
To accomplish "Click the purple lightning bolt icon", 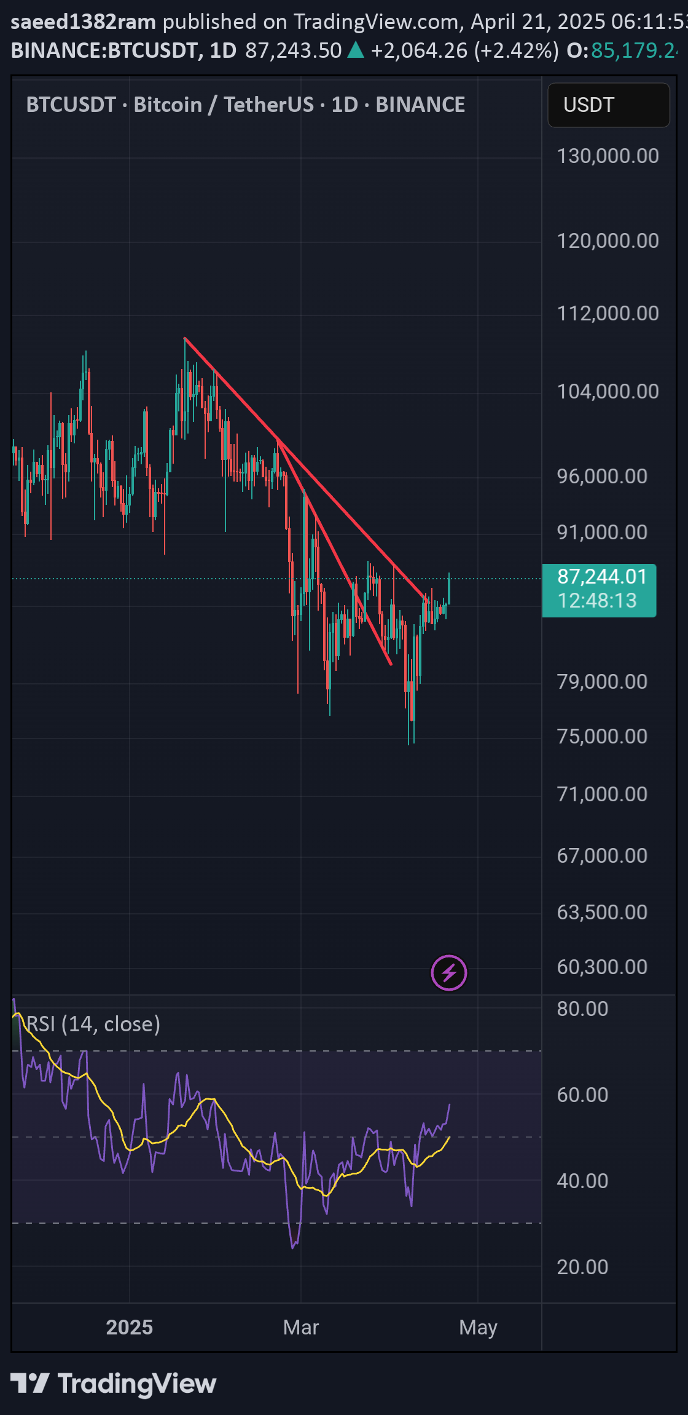I will [x=449, y=973].
